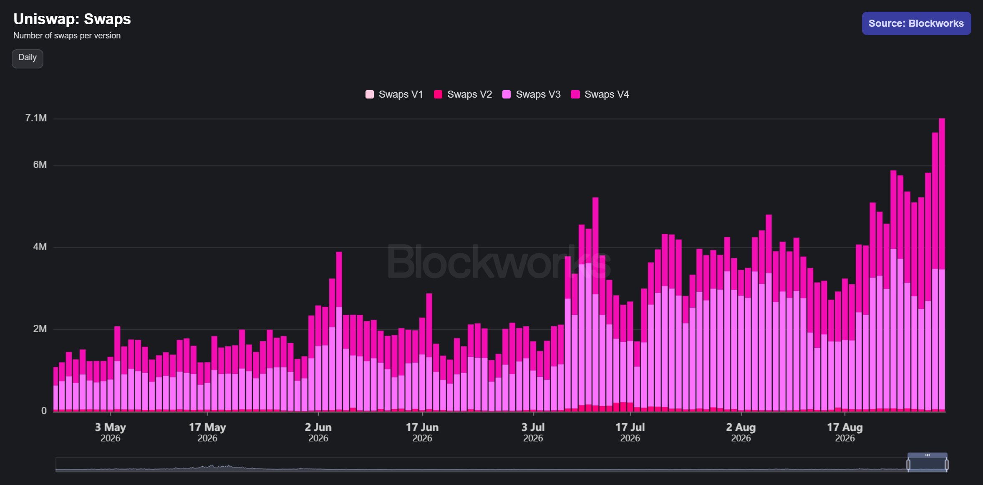Viewport: 983px width, 485px height.
Task: Click the 4M y-axis label
Action: coord(40,247)
